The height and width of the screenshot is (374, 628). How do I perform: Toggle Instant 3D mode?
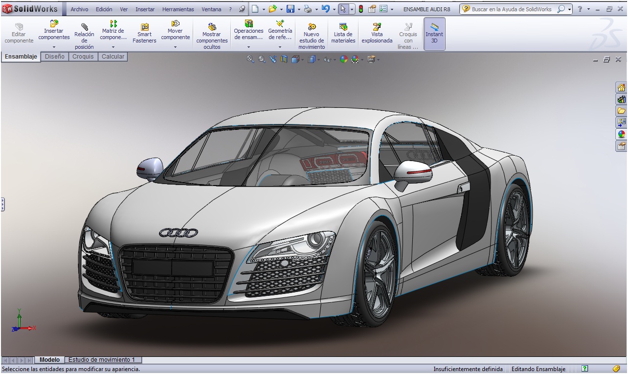434,34
